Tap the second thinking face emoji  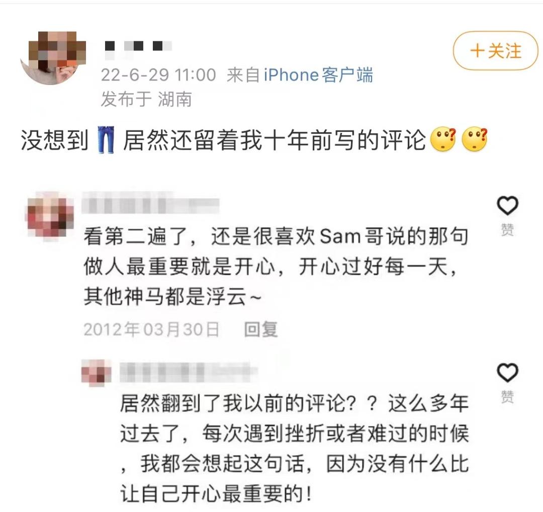[x=475, y=139]
